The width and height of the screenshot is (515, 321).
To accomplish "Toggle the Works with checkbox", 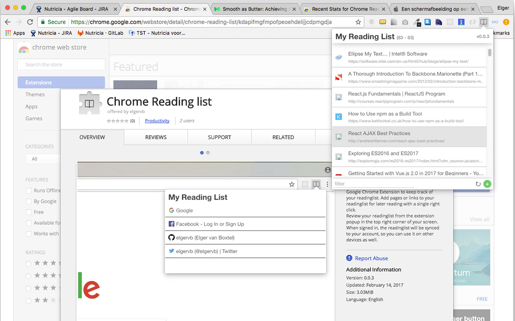I will coord(29,234).
